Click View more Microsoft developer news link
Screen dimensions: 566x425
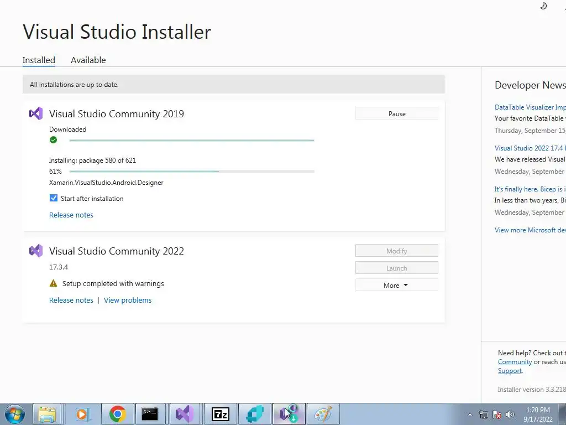(530, 230)
